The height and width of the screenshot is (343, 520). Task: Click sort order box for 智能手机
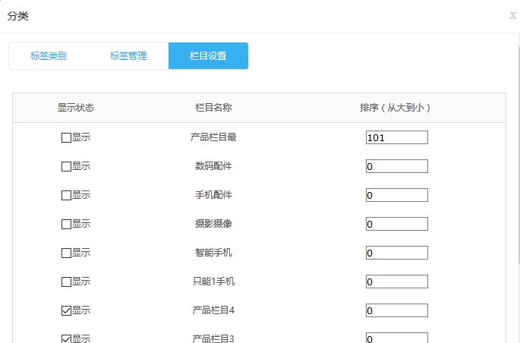pos(396,253)
